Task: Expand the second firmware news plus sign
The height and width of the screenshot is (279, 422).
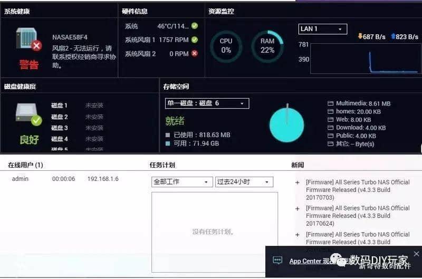Action: pyautogui.click(x=298, y=209)
